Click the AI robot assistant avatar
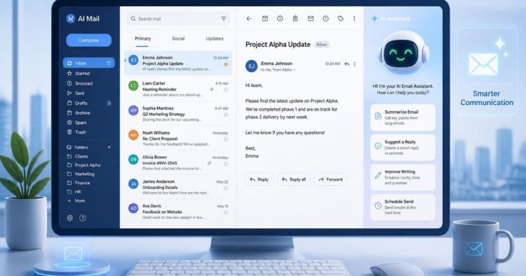 (x=403, y=53)
